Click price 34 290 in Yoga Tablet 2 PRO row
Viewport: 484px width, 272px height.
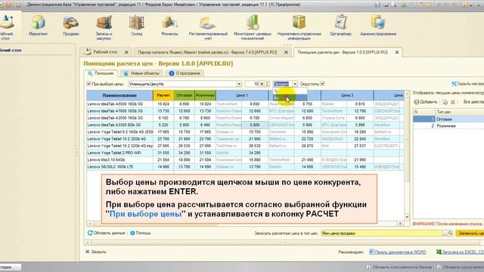[255, 153]
